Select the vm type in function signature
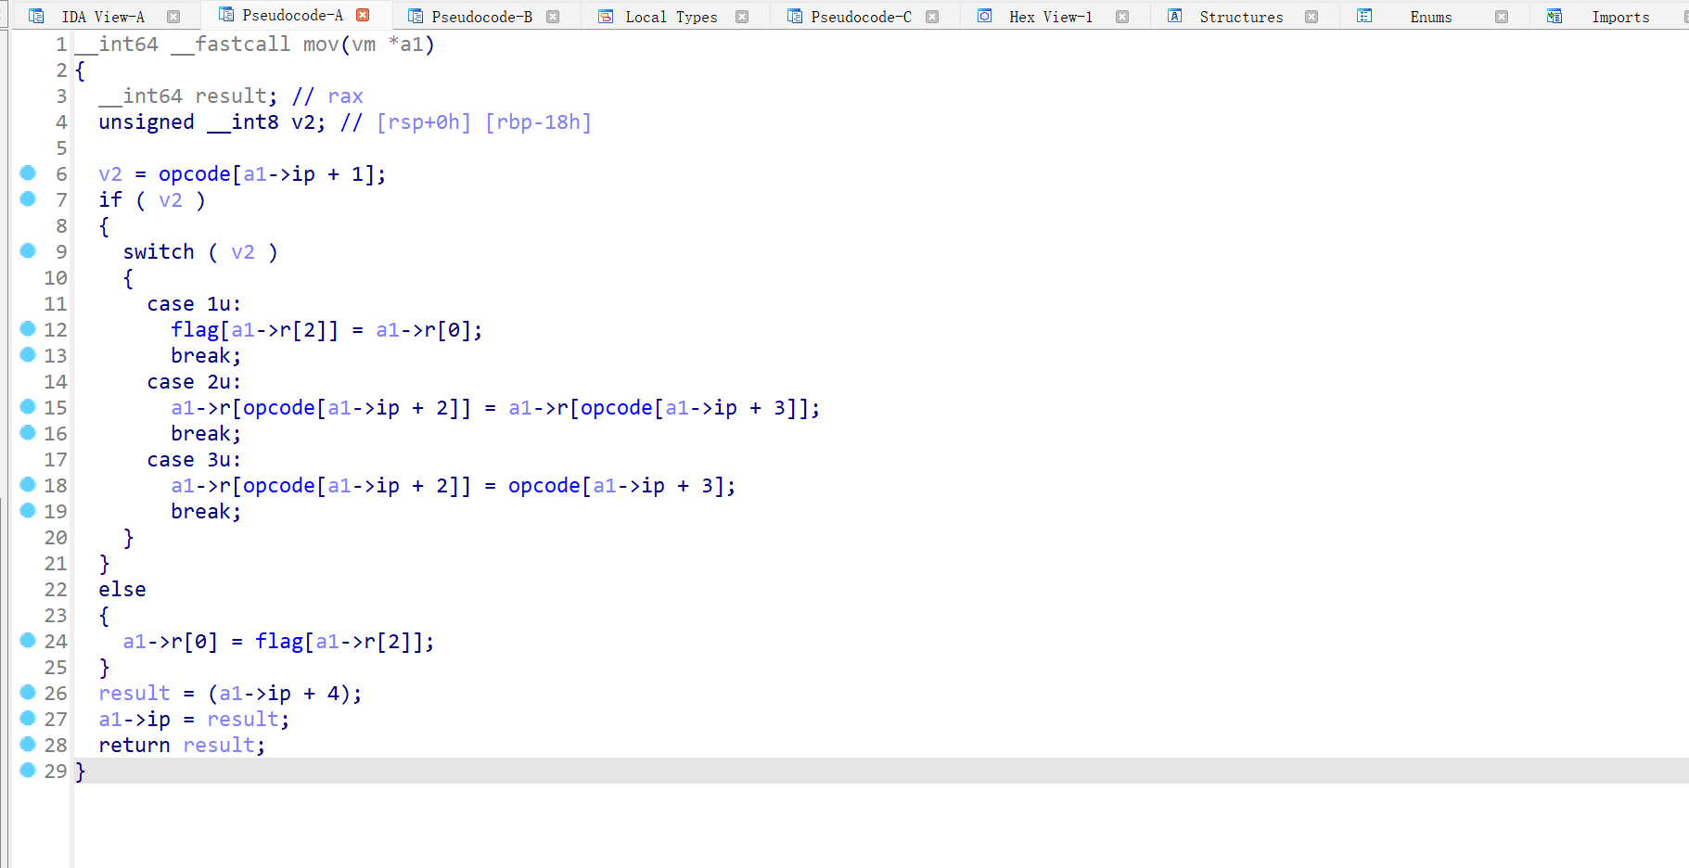This screenshot has height=868, width=1689. click(x=364, y=45)
